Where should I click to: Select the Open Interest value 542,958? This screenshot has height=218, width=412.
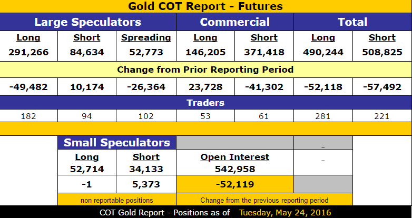pos(235,169)
